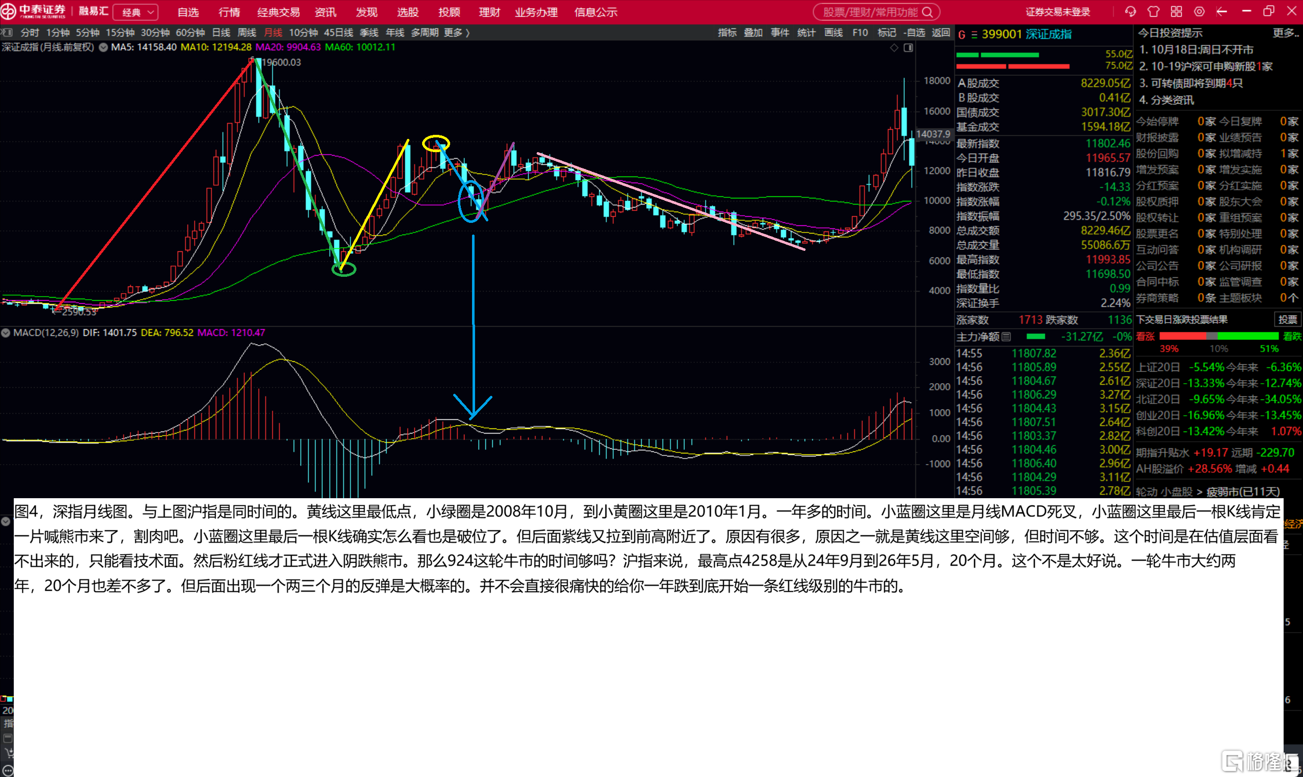1303x777 pixels.
Task: Click the search magnifier icon
Action: tap(927, 12)
